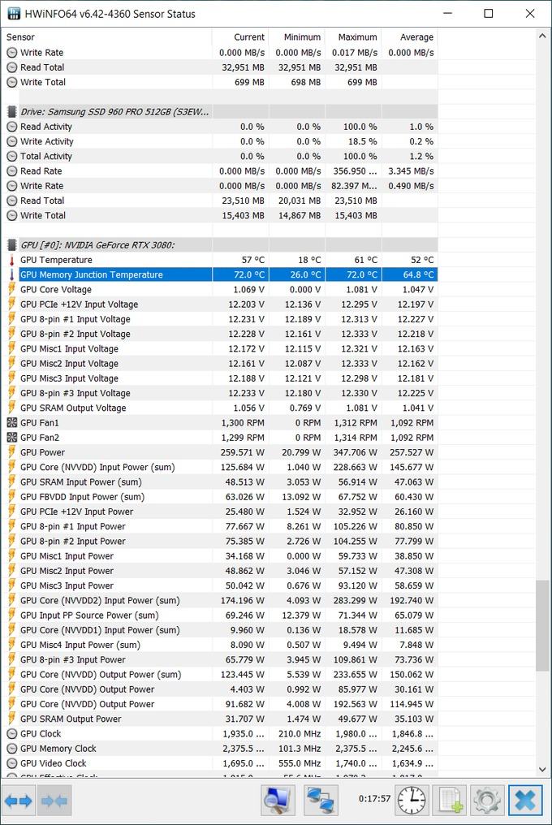Click the GPU Fan2 fan icon

pyautogui.click(x=11, y=437)
